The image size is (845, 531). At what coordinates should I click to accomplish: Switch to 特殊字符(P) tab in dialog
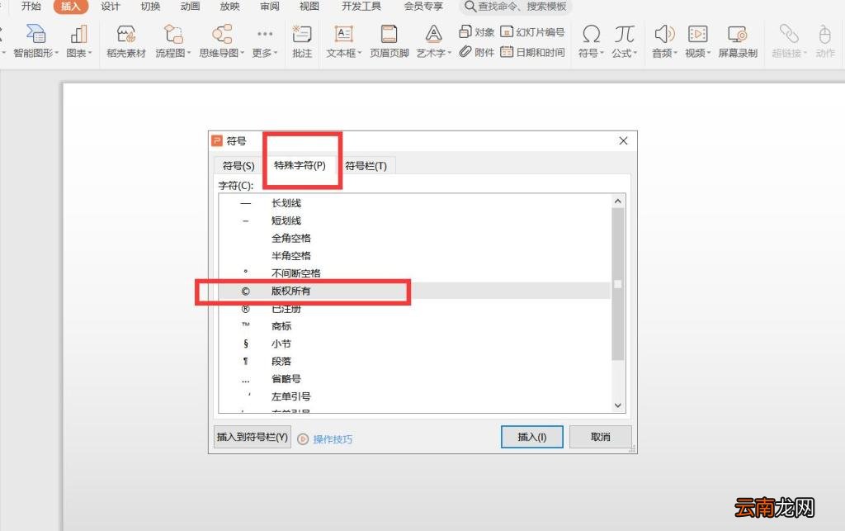coord(300,165)
